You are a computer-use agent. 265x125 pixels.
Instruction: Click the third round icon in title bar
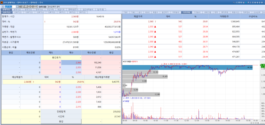pyautogui.click(x=260, y=3)
